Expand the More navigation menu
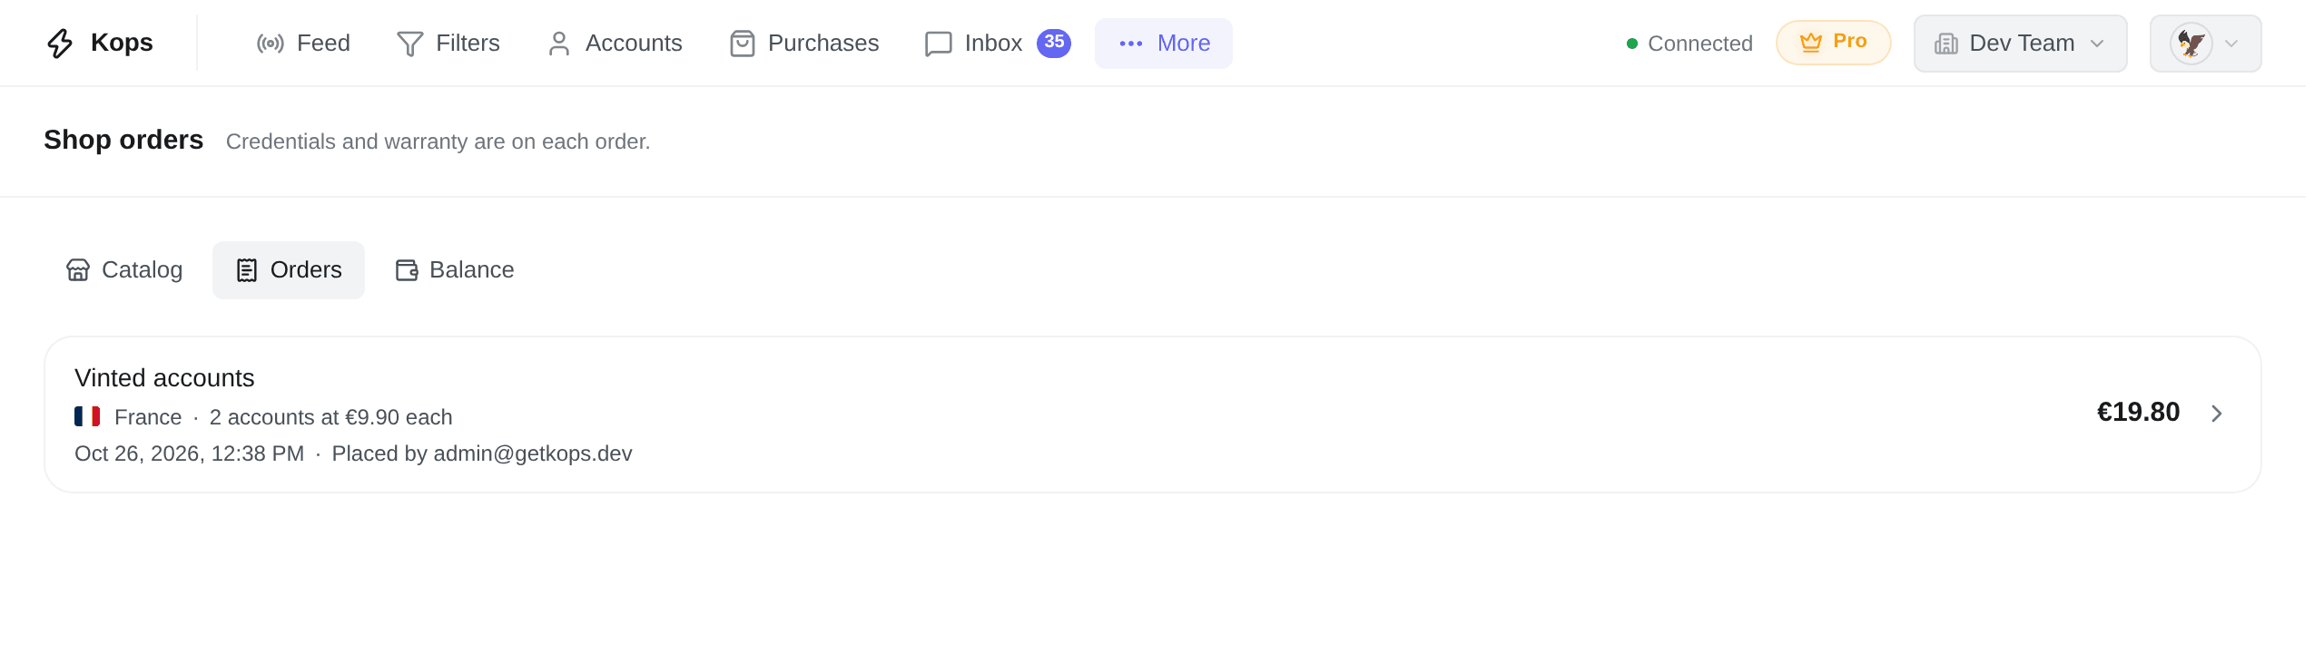The height and width of the screenshot is (653, 2324). coord(1164,44)
